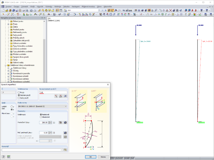Toggle the table view icon
This screenshot has height=160, width=214.
61,10
